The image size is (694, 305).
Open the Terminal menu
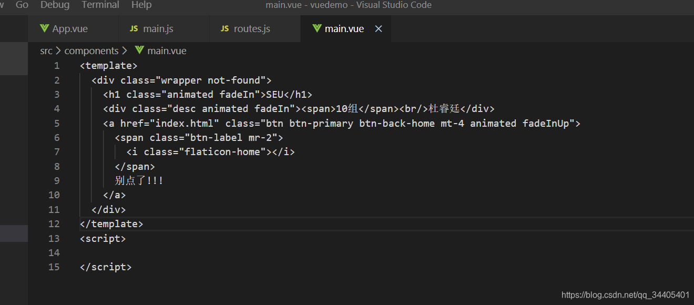pos(100,5)
